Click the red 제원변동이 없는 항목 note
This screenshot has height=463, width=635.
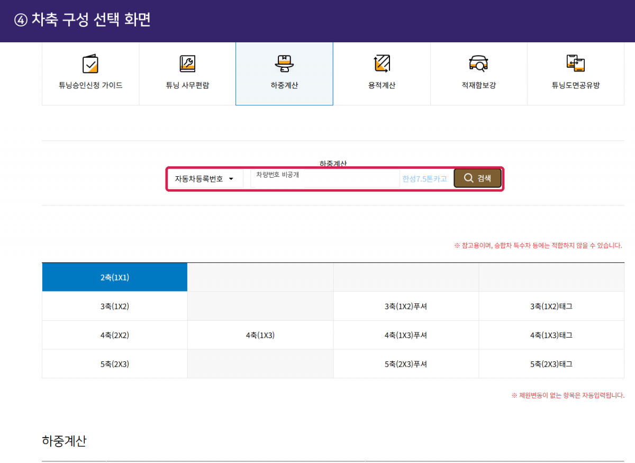pos(568,395)
